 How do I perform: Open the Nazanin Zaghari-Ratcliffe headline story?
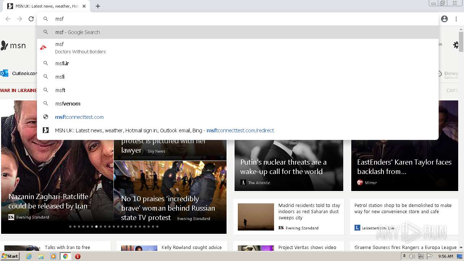[48, 201]
